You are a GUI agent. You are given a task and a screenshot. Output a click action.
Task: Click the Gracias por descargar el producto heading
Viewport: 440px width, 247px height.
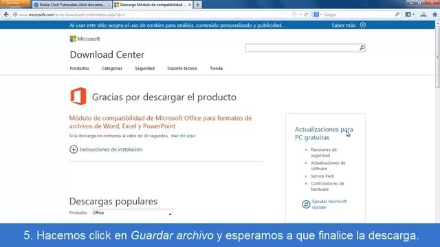(x=164, y=97)
